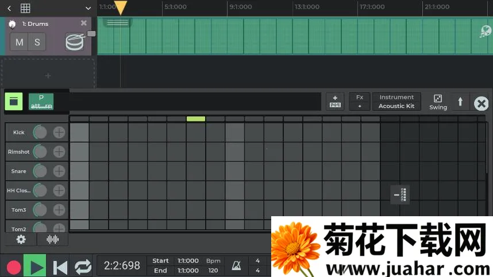493x277 pixels.
Task: Toggle the first HH Closed step cell
Action: 79,190
